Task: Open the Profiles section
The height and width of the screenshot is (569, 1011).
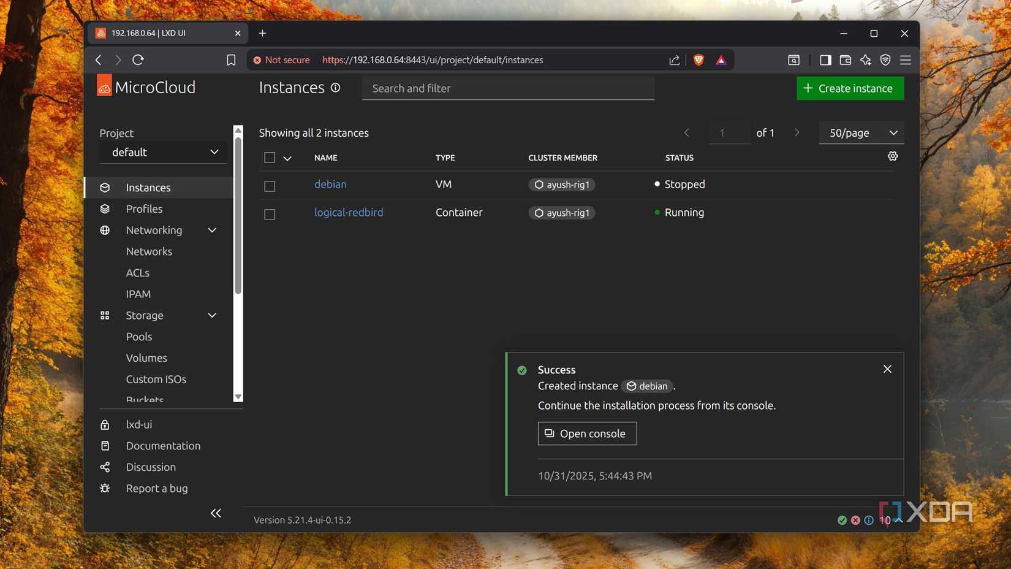Action: [144, 208]
